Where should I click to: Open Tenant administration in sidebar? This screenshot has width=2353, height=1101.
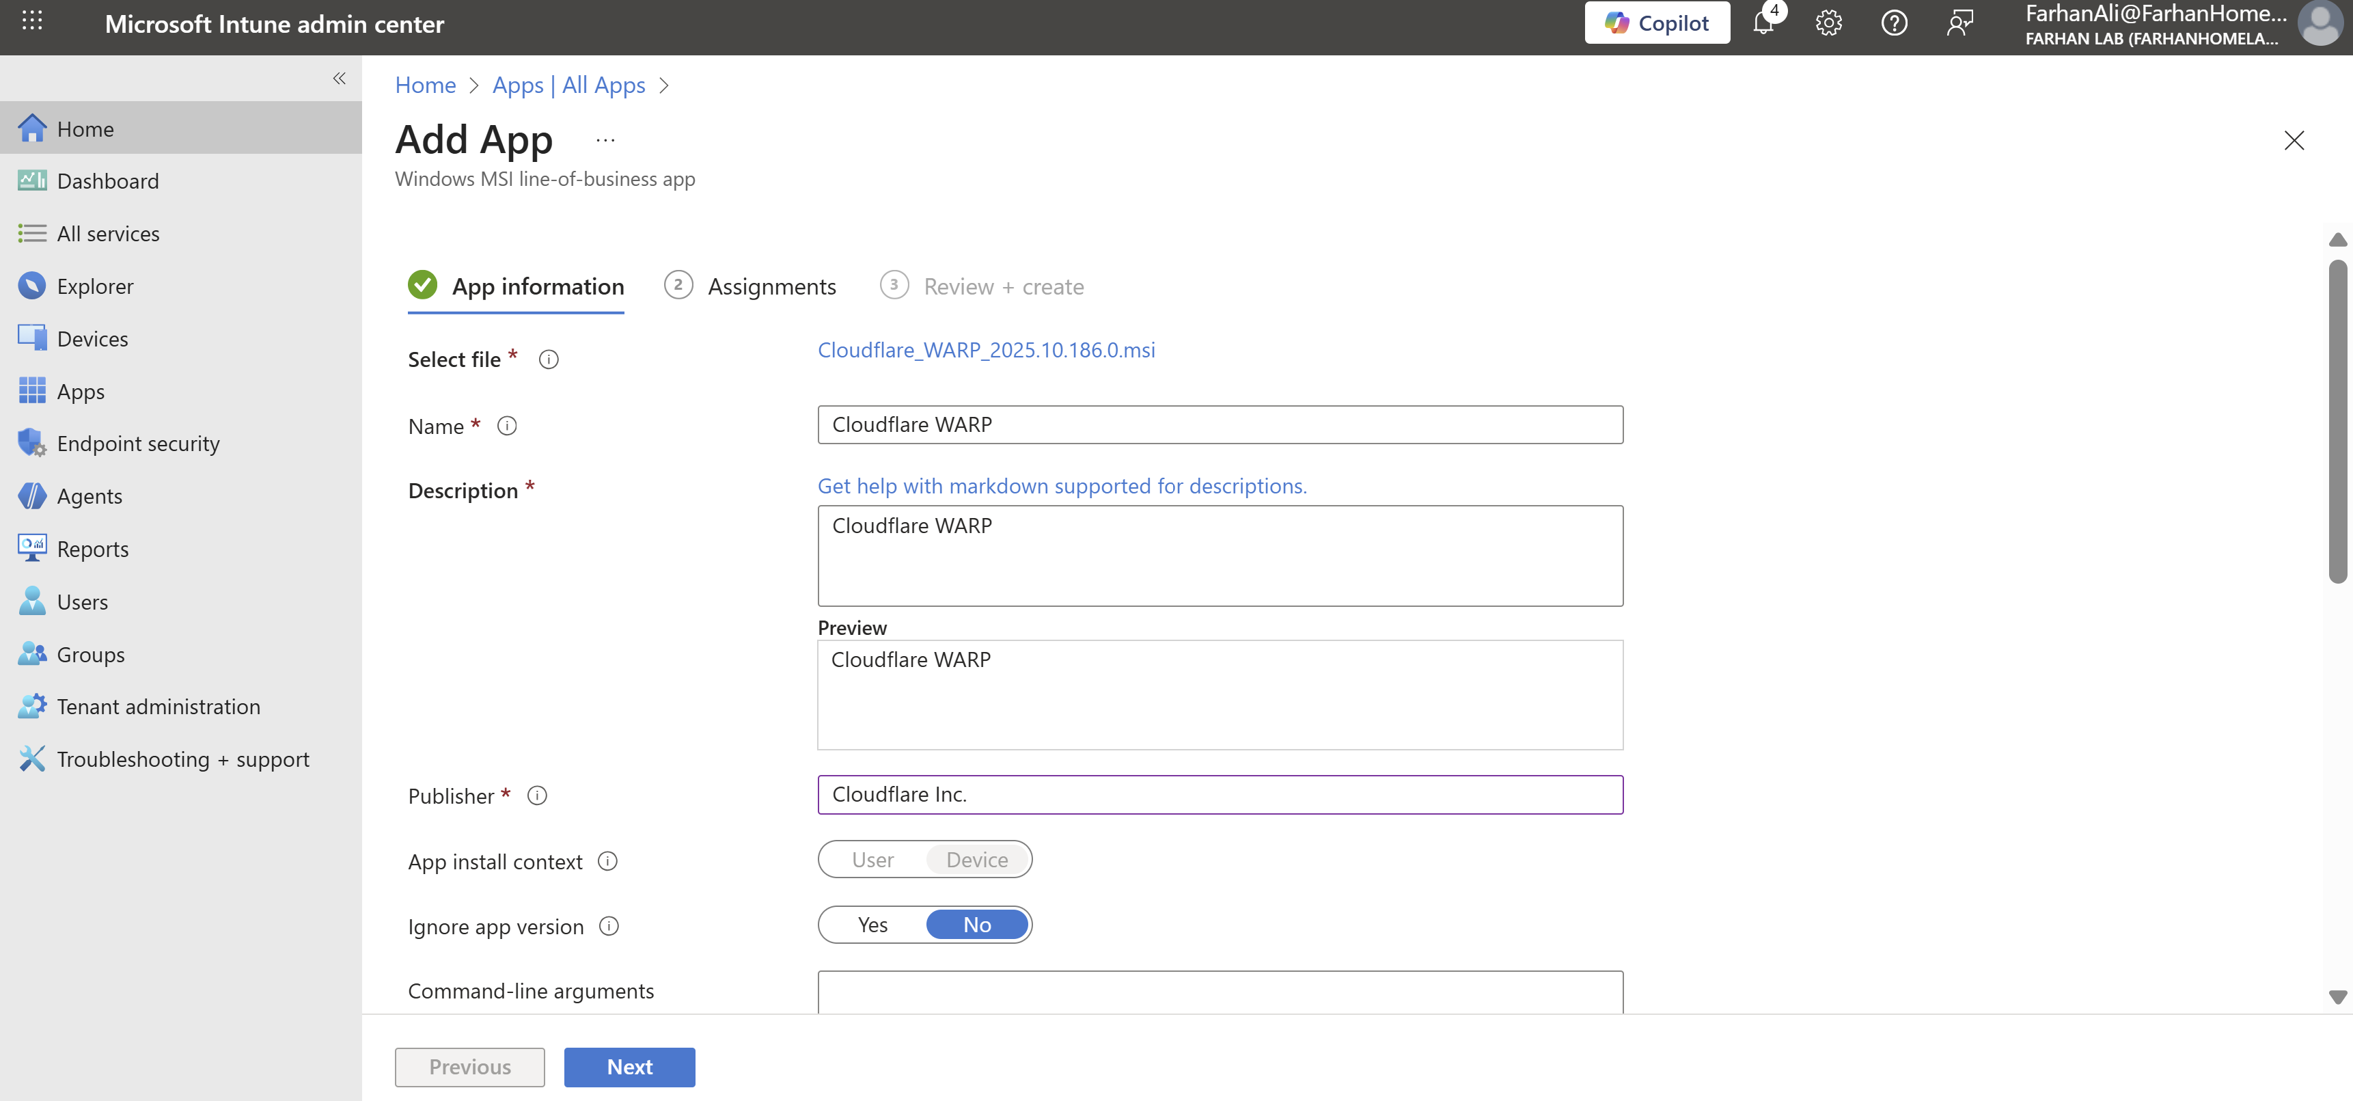coord(158,706)
